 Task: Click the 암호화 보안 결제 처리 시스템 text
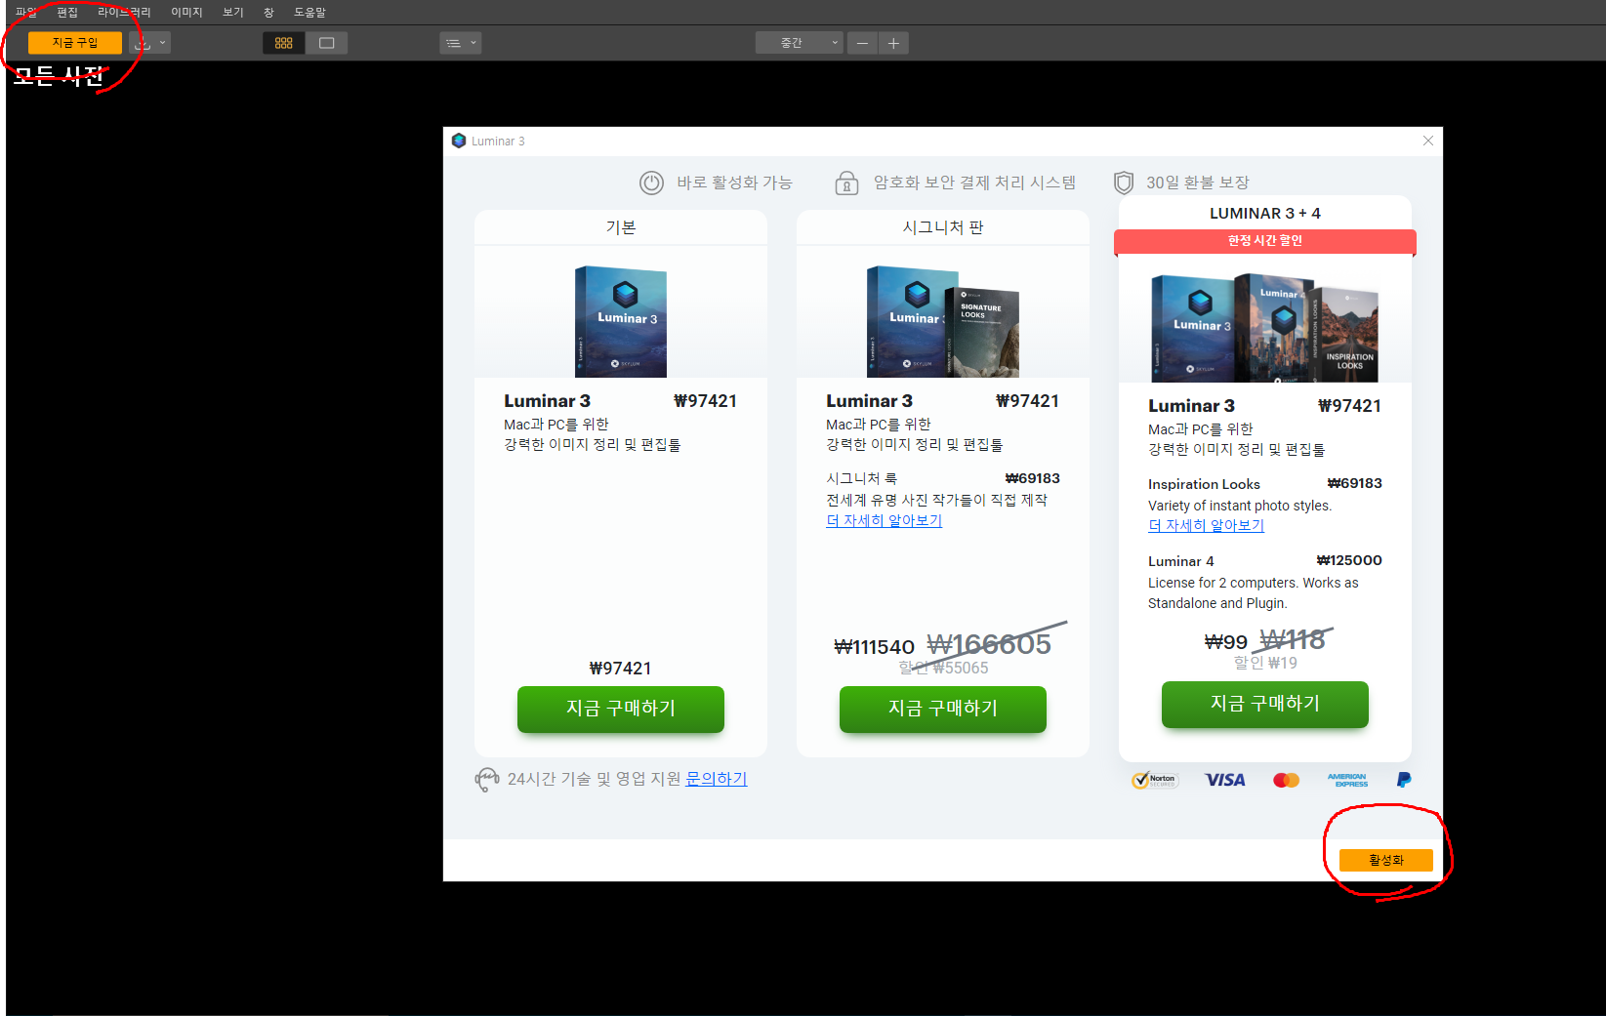(x=974, y=183)
